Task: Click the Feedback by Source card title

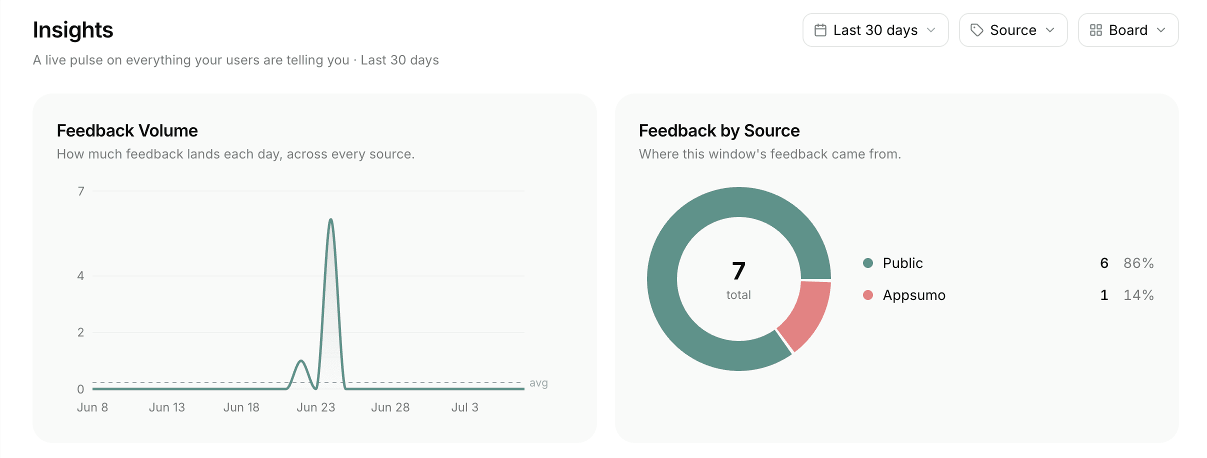Action: [719, 130]
